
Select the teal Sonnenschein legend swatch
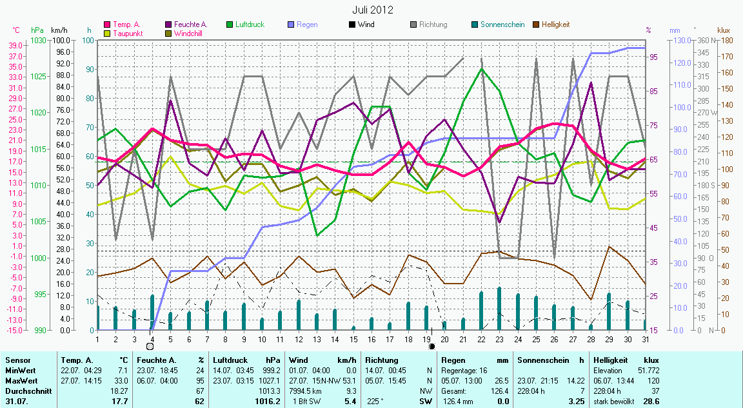click(475, 24)
